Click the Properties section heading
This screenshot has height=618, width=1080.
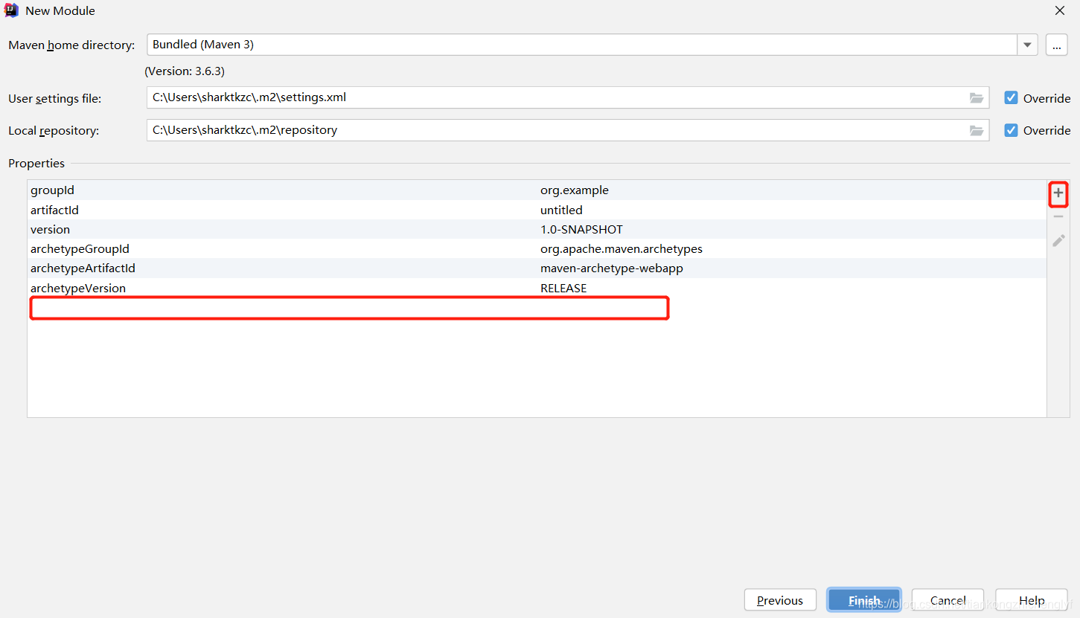[36, 164]
